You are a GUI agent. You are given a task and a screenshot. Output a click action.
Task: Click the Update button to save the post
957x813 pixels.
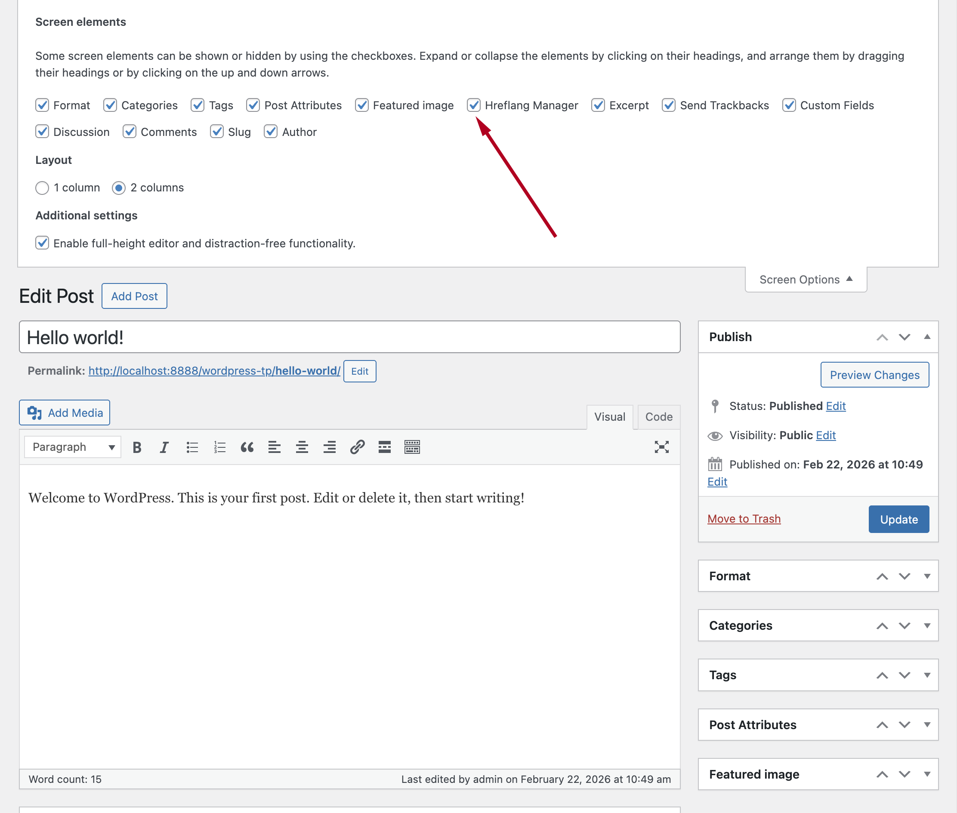tap(898, 519)
